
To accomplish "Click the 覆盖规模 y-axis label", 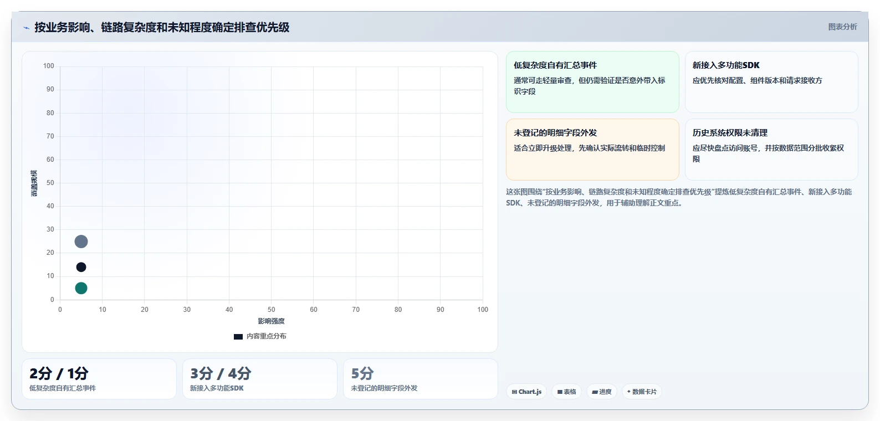I will pos(34,183).
